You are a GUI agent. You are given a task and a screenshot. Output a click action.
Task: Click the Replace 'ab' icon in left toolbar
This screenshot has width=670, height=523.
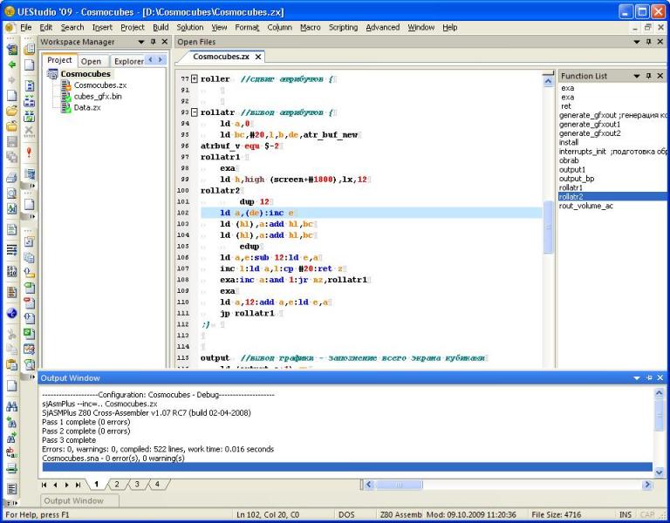pos(12,452)
